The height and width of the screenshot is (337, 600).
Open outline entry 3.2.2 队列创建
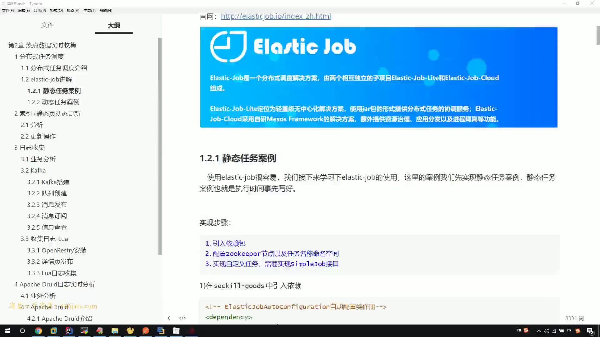tap(47, 193)
